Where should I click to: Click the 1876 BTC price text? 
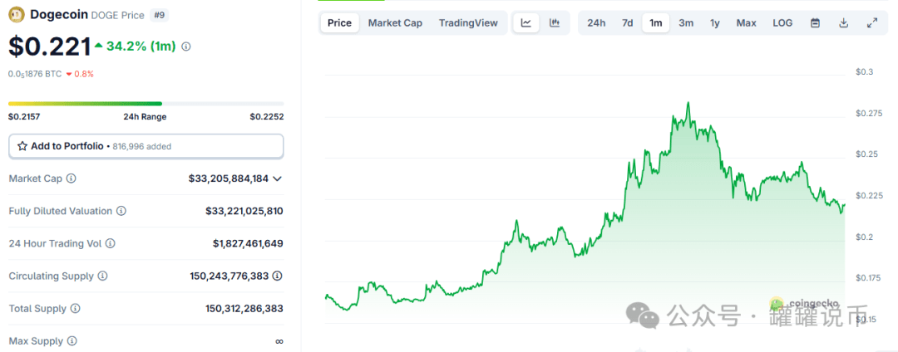click(35, 74)
